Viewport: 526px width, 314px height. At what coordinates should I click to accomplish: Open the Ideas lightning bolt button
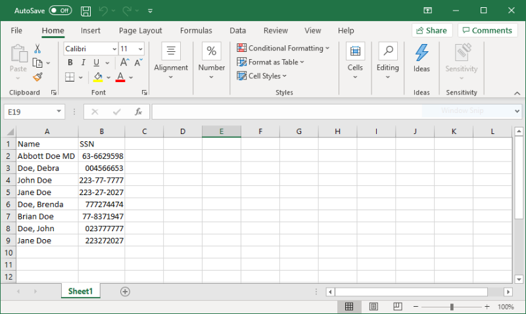click(421, 58)
